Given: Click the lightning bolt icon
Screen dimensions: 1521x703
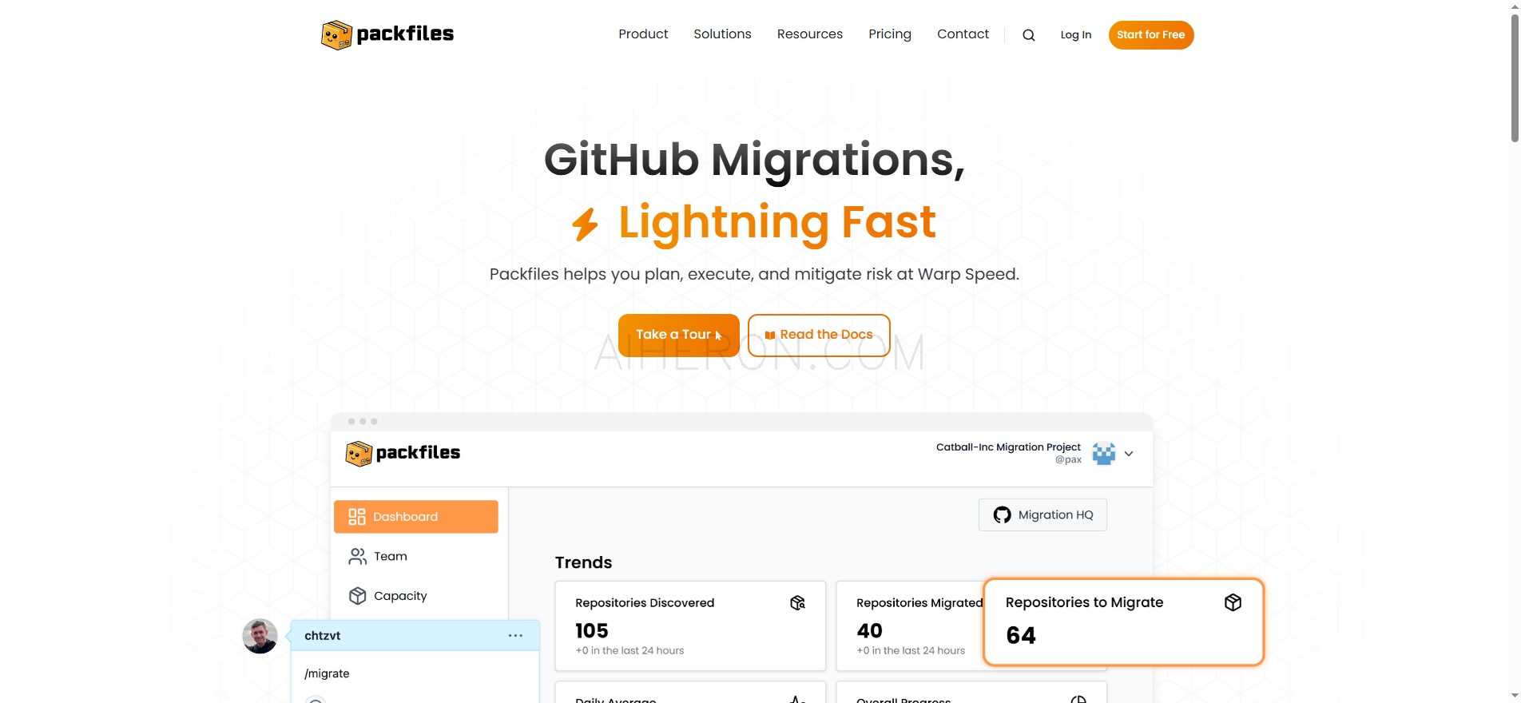Looking at the screenshot, I should tap(586, 223).
